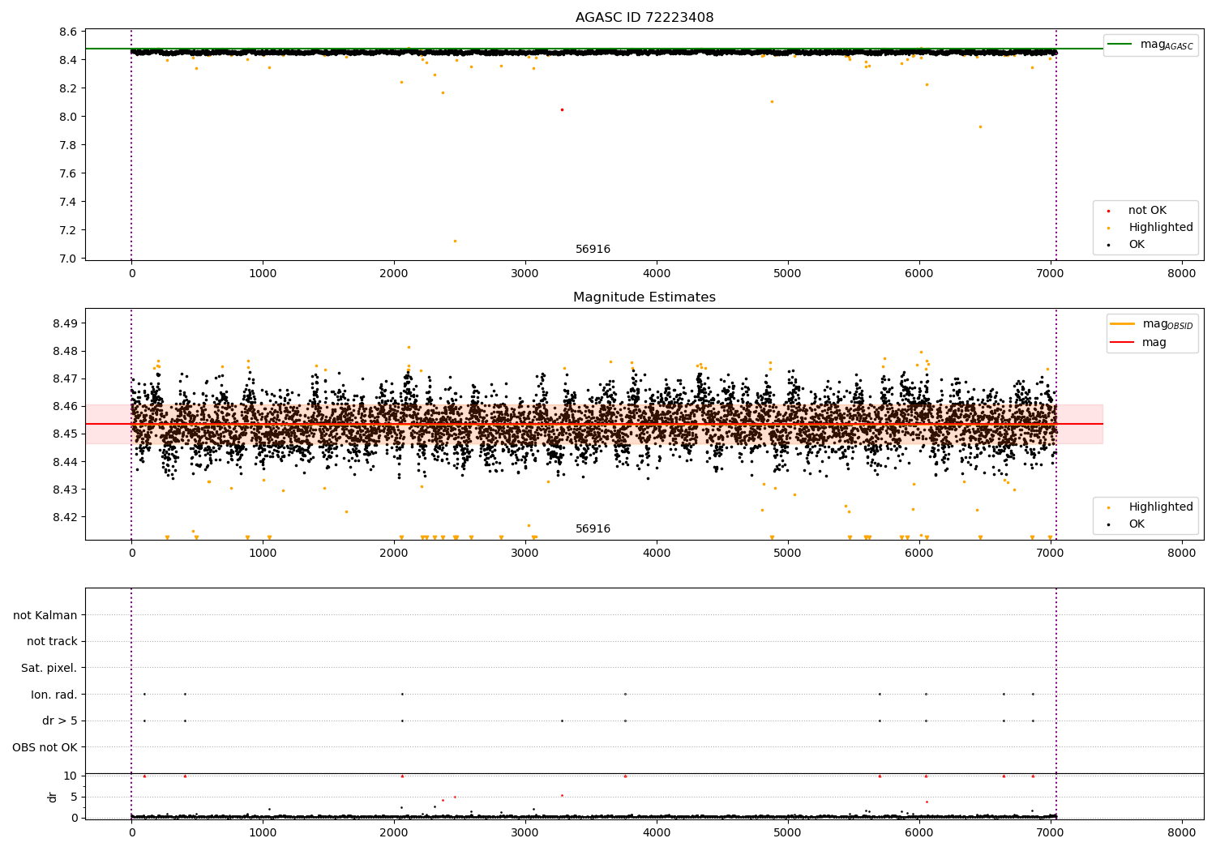Click the 'not Kalman' row label

tap(45, 615)
